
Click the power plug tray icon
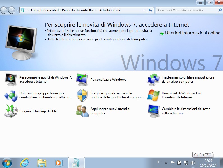pos(179,163)
